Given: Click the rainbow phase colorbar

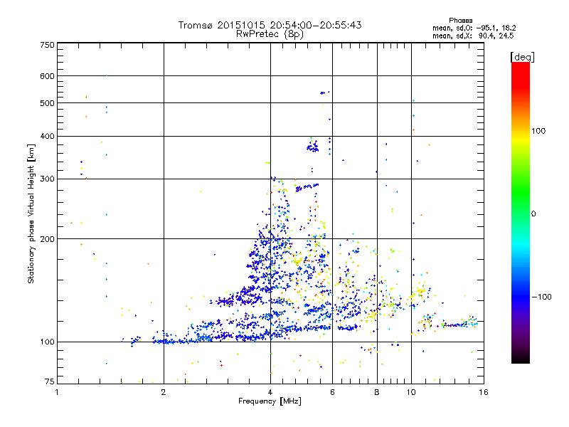Looking at the screenshot, I should 521,212.
